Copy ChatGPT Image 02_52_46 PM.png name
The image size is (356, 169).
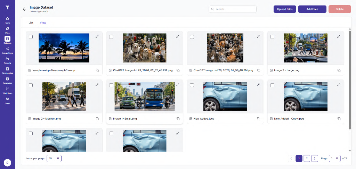[178, 70]
